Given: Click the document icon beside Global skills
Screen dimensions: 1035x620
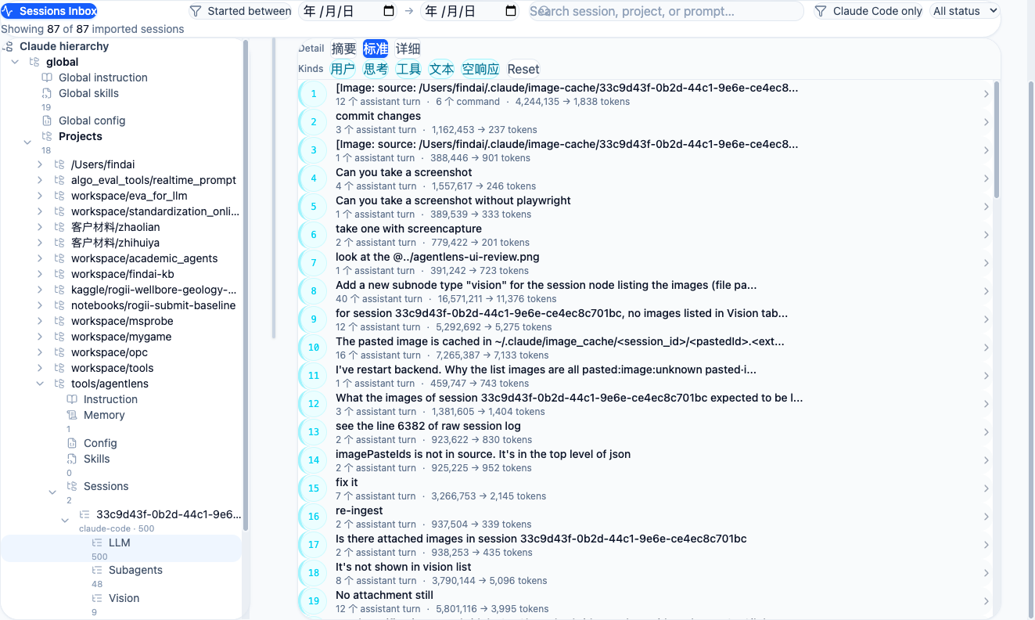Looking at the screenshot, I should click(47, 93).
